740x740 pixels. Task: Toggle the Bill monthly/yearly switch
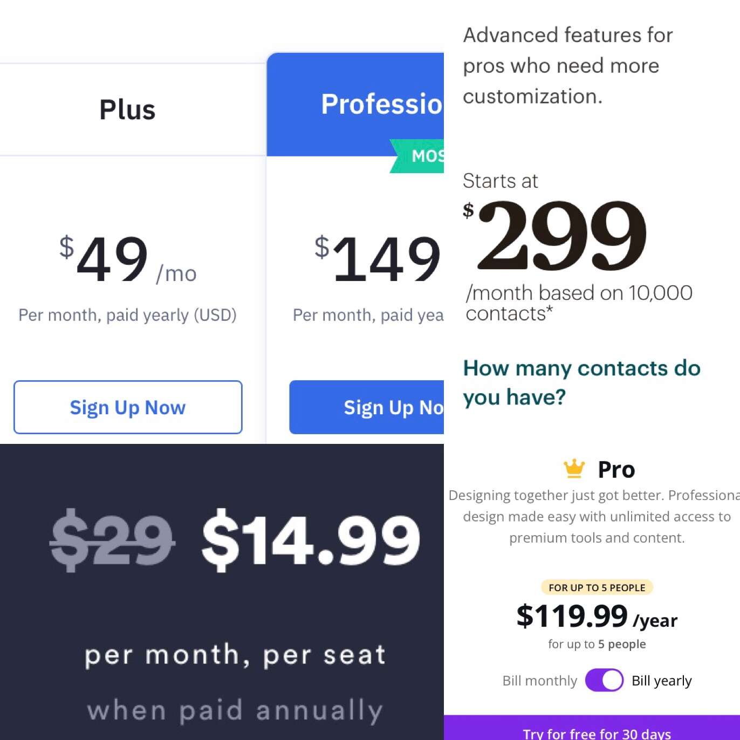(604, 680)
